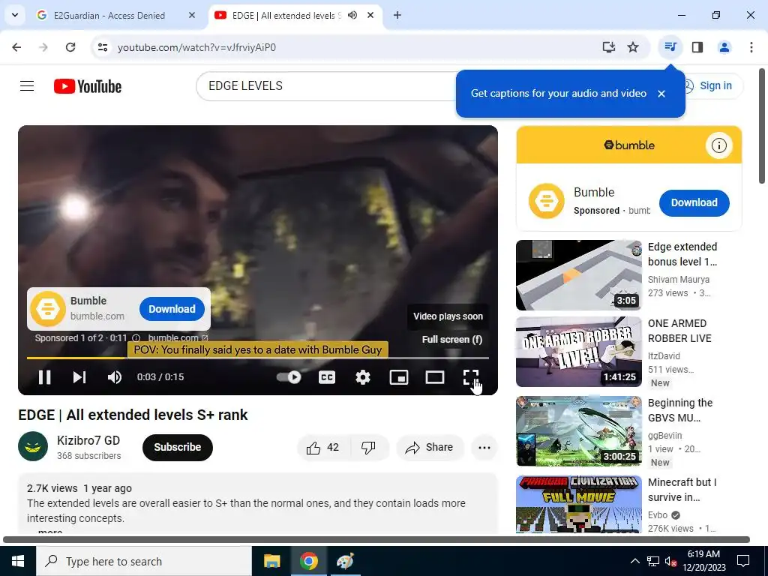Click the Bumble sidebar ad logo

tap(546, 201)
